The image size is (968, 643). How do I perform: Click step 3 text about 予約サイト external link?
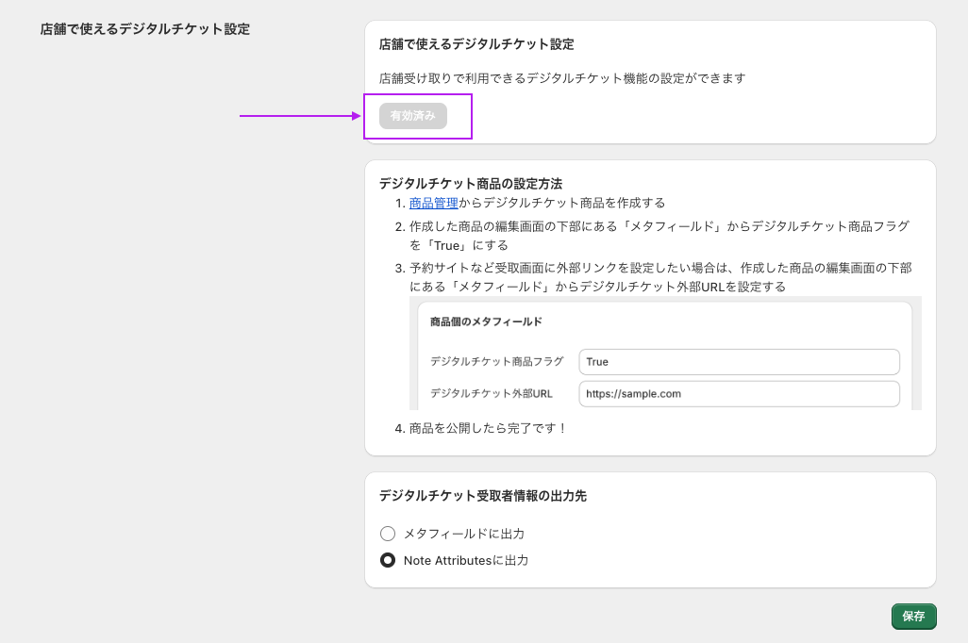660,268
